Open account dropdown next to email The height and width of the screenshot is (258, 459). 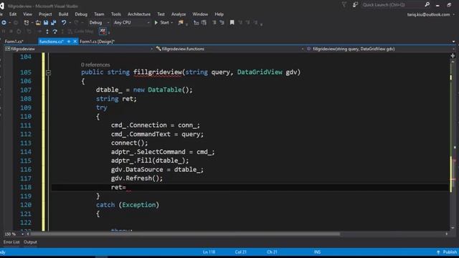[454, 14]
